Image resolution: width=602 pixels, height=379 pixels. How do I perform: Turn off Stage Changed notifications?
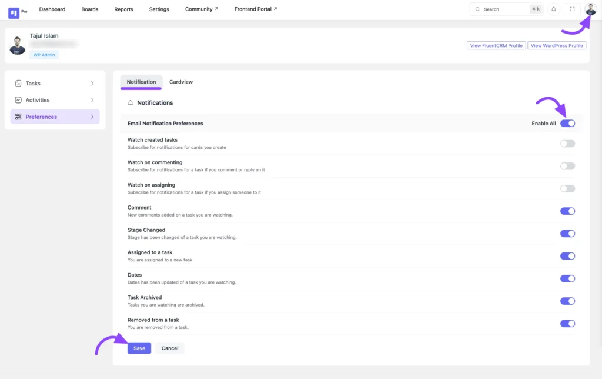tap(567, 233)
